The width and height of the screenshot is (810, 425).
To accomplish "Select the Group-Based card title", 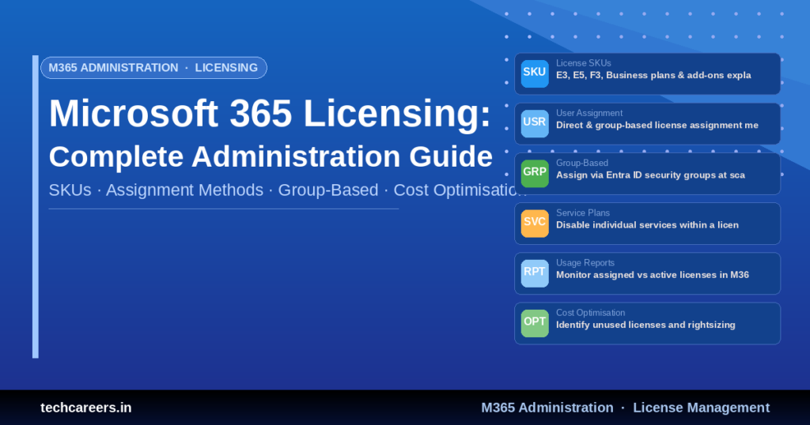I will [x=581, y=163].
